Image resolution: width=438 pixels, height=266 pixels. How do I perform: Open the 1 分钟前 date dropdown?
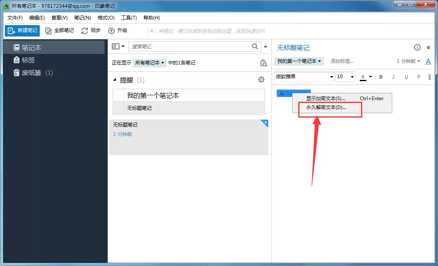pos(408,61)
